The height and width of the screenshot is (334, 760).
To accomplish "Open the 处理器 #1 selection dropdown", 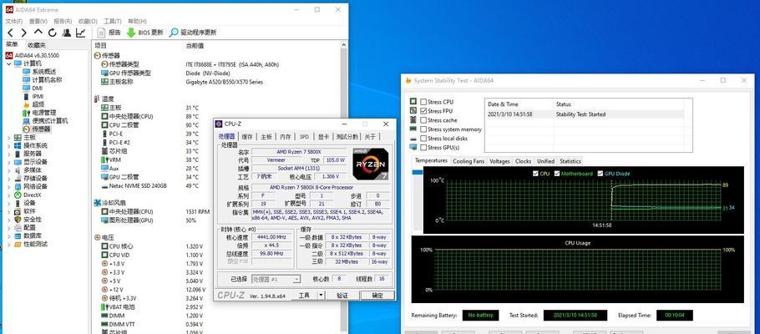I will (x=276, y=279).
